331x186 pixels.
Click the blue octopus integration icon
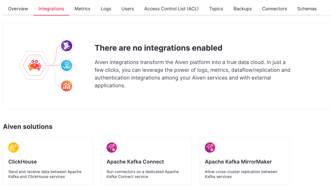coord(67,65)
